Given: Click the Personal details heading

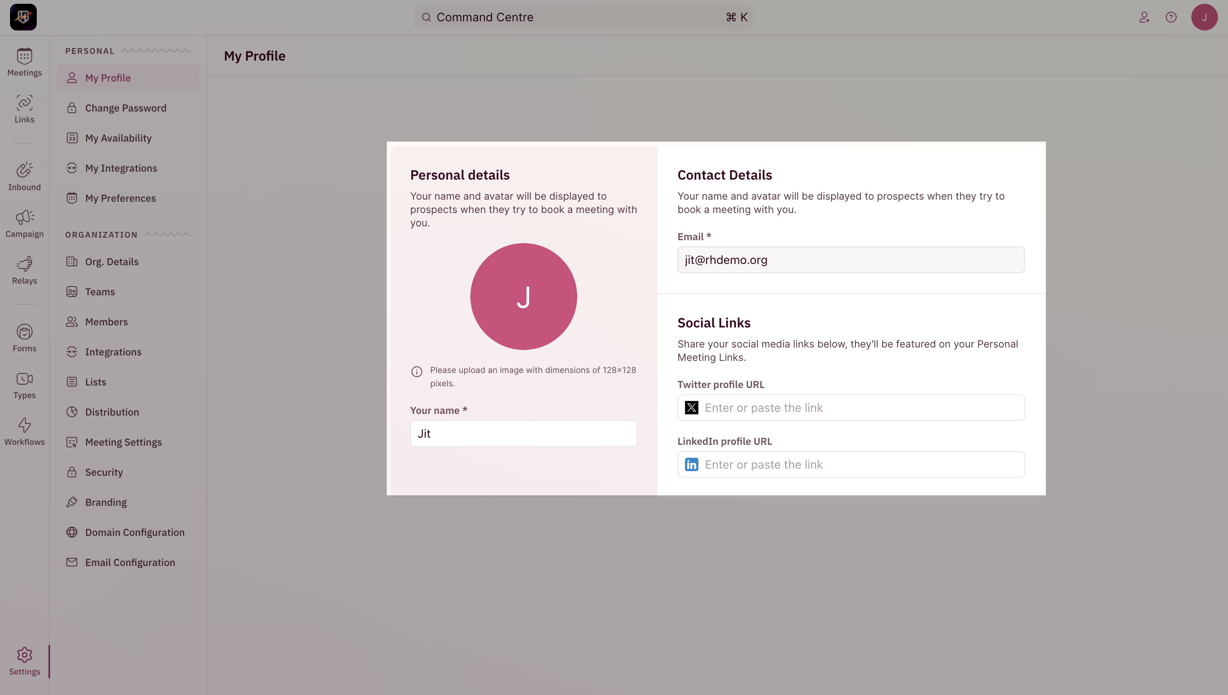Looking at the screenshot, I should pos(460,175).
